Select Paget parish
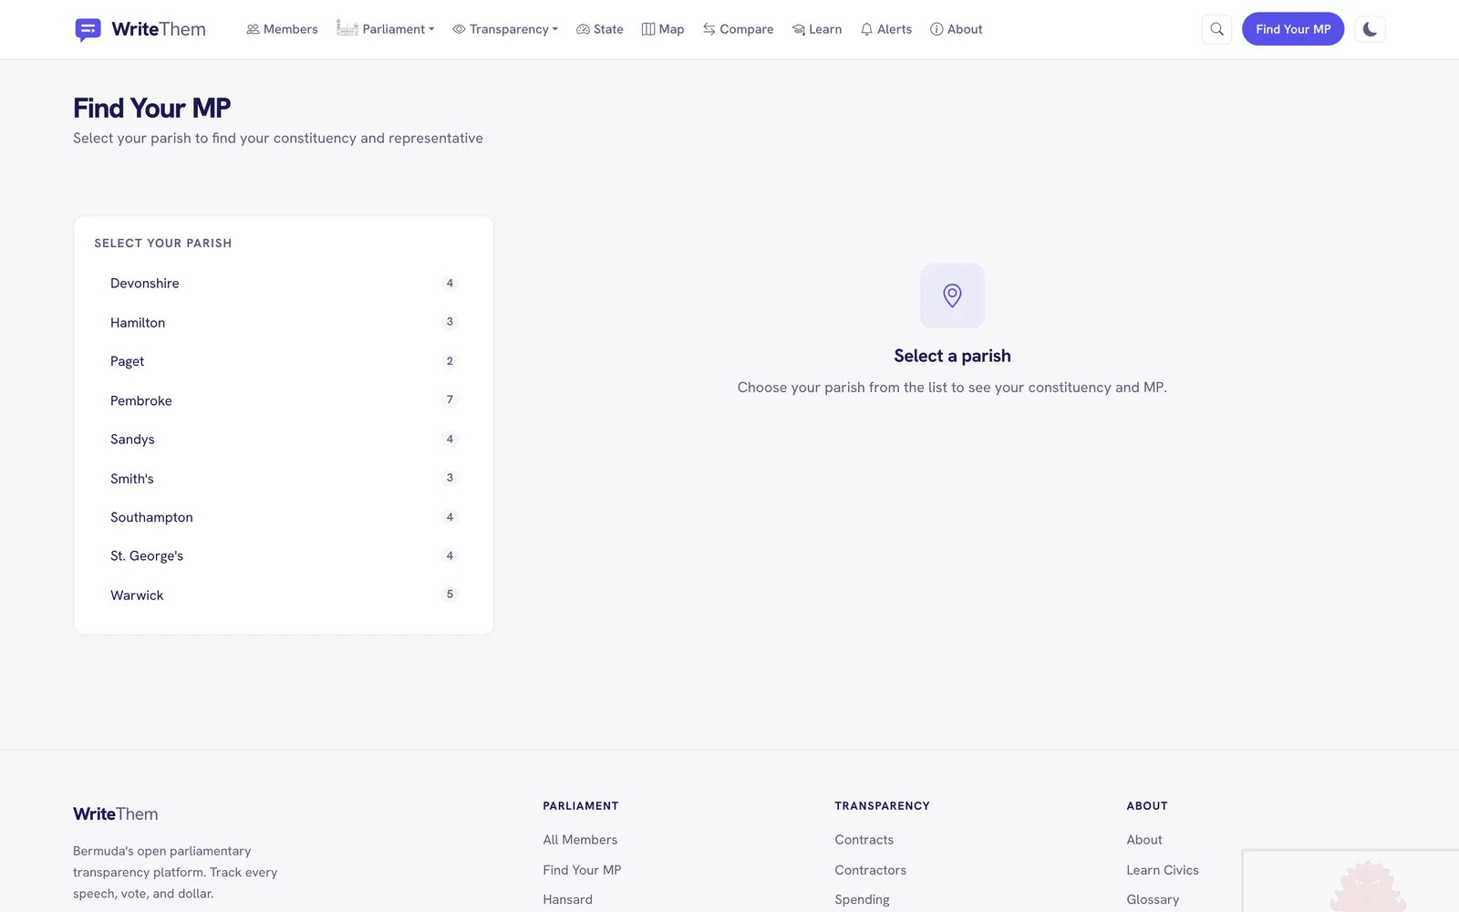 284,361
